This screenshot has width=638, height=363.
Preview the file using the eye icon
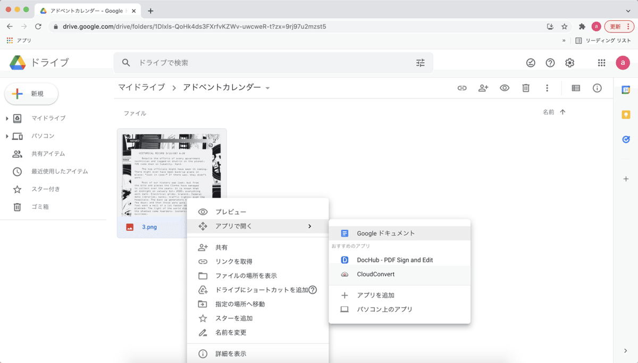pyautogui.click(x=504, y=88)
